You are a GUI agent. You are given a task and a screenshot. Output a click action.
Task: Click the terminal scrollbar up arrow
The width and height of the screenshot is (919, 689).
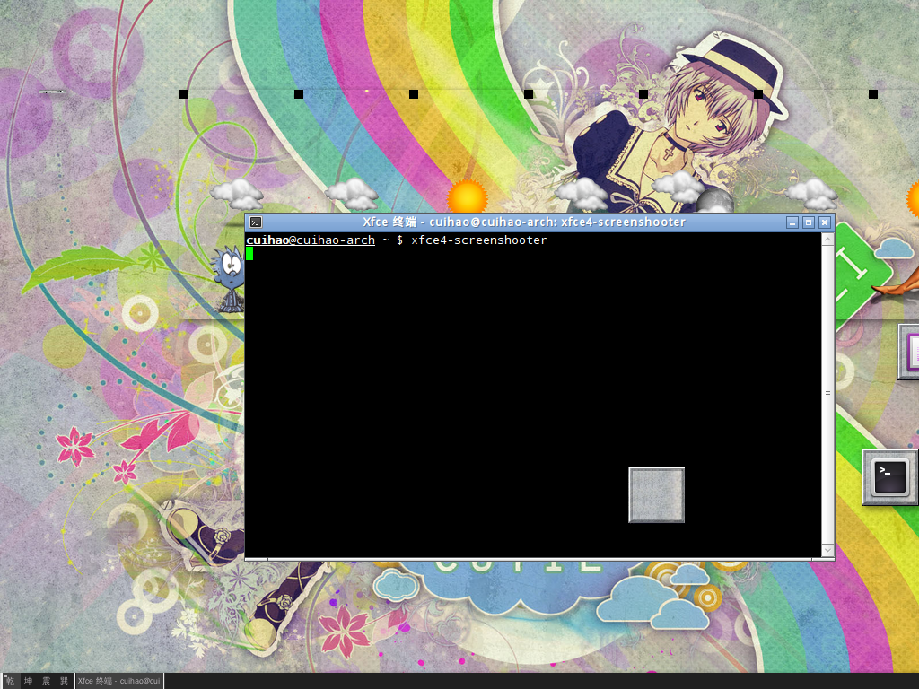[x=827, y=239]
